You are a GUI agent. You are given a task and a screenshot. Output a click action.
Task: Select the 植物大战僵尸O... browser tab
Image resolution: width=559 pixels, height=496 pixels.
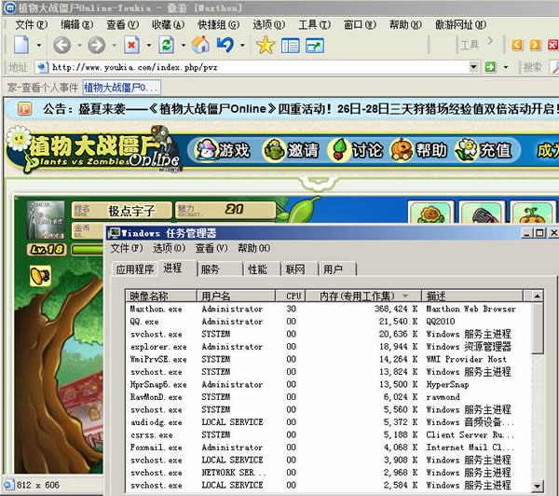click(121, 88)
